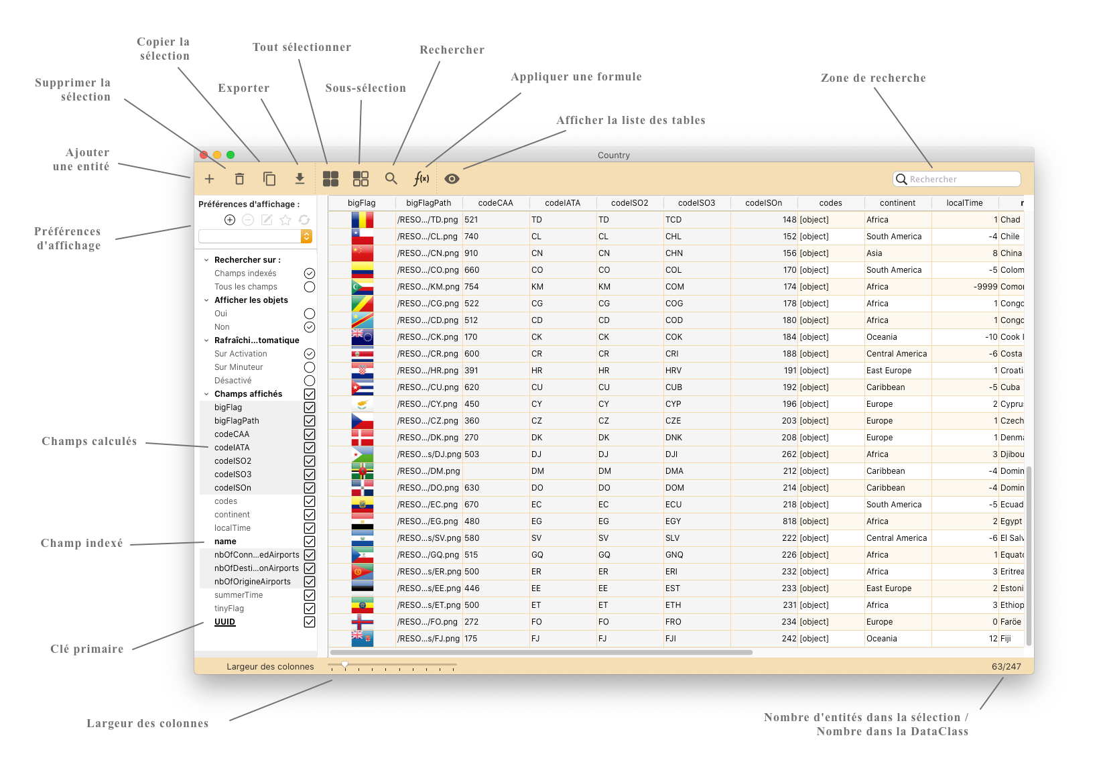Select 'Non' radio for showing objects
1105x758 pixels.
[x=310, y=327]
